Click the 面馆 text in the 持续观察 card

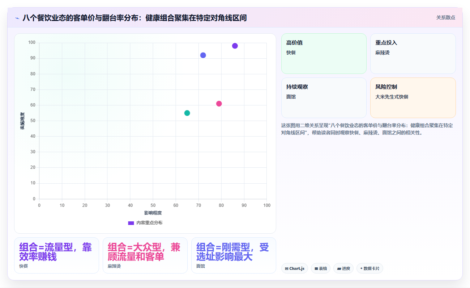click(291, 97)
